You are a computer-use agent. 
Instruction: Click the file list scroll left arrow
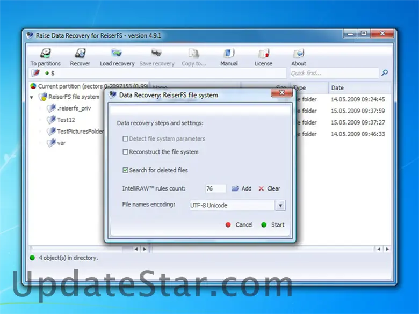(379, 249)
